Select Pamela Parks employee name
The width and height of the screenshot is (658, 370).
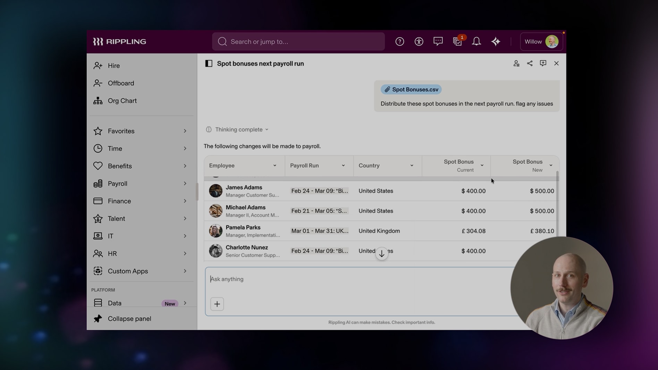coord(243,228)
